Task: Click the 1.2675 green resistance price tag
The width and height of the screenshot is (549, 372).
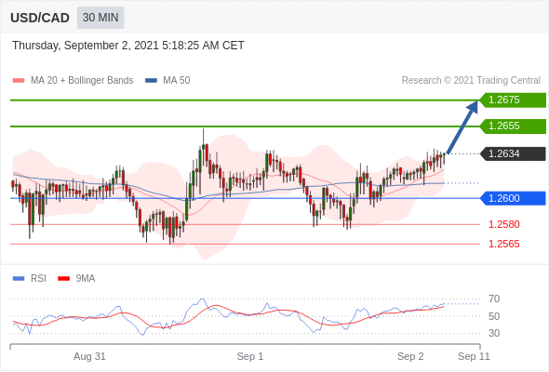Action: point(513,100)
